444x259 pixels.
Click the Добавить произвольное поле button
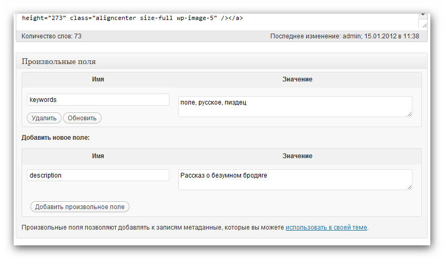click(80, 206)
